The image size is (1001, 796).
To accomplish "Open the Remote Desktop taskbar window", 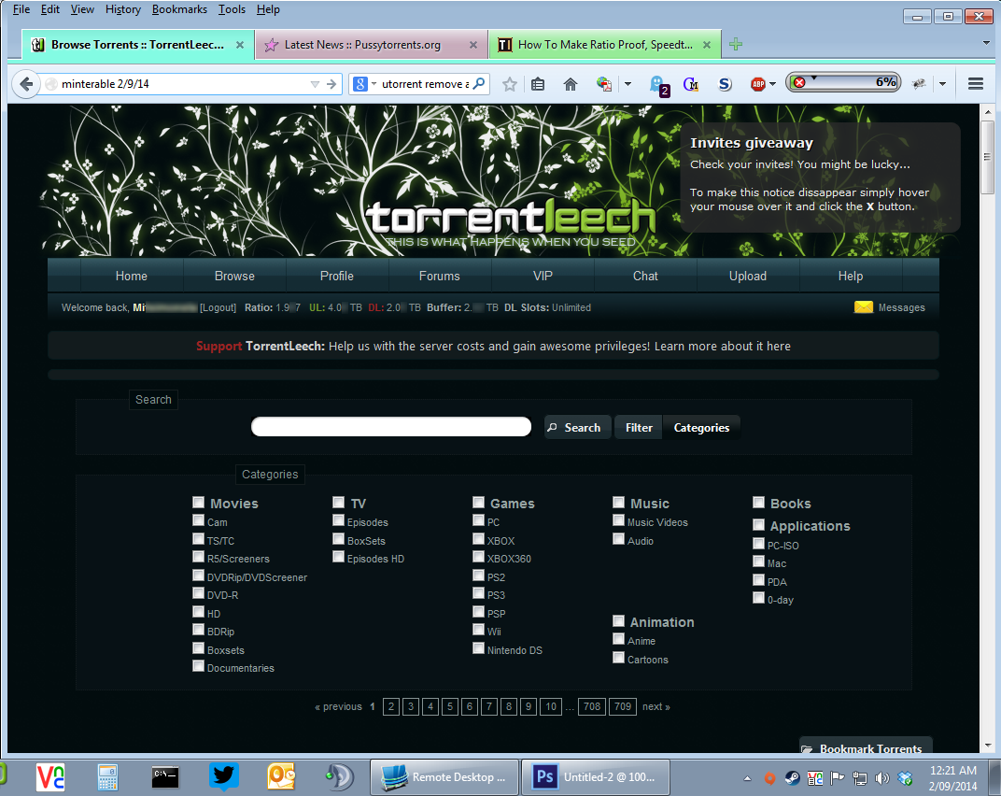I will pos(445,776).
